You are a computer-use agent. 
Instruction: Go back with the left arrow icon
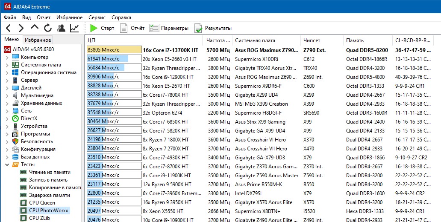click(x=9, y=28)
